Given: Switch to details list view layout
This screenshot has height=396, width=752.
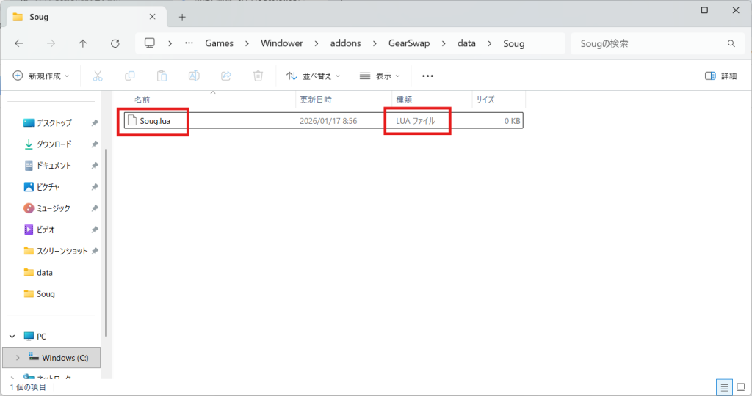Looking at the screenshot, I should [x=724, y=386].
